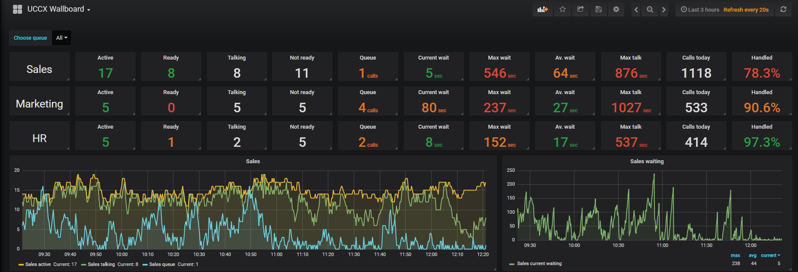Toggle the Sales queue legend series
Viewport: 798px width, 272px height.
(x=162, y=264)
